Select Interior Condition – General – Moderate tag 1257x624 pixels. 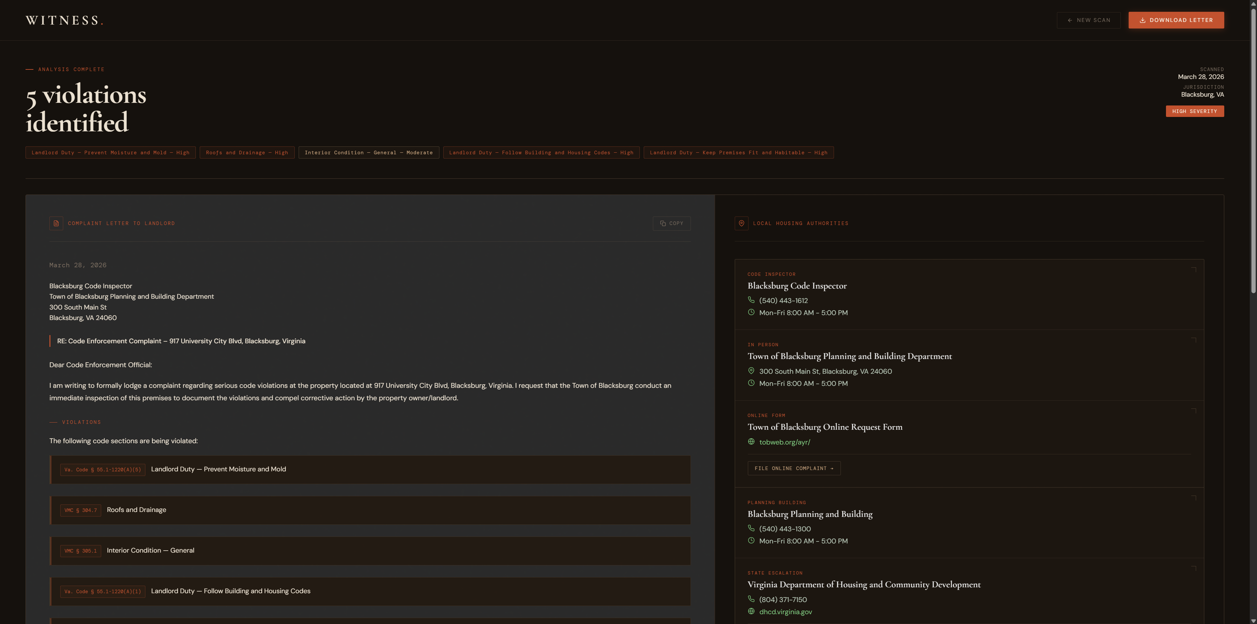368,152
